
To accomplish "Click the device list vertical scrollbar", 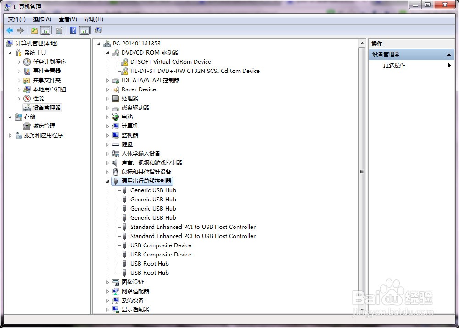I will tap(362, 172).
